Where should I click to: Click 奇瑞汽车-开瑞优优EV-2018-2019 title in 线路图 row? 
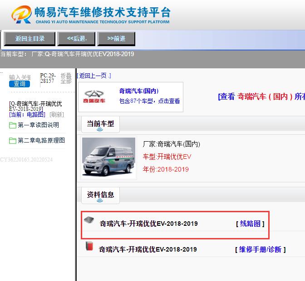pyautogui.click(x=148, y=224)
